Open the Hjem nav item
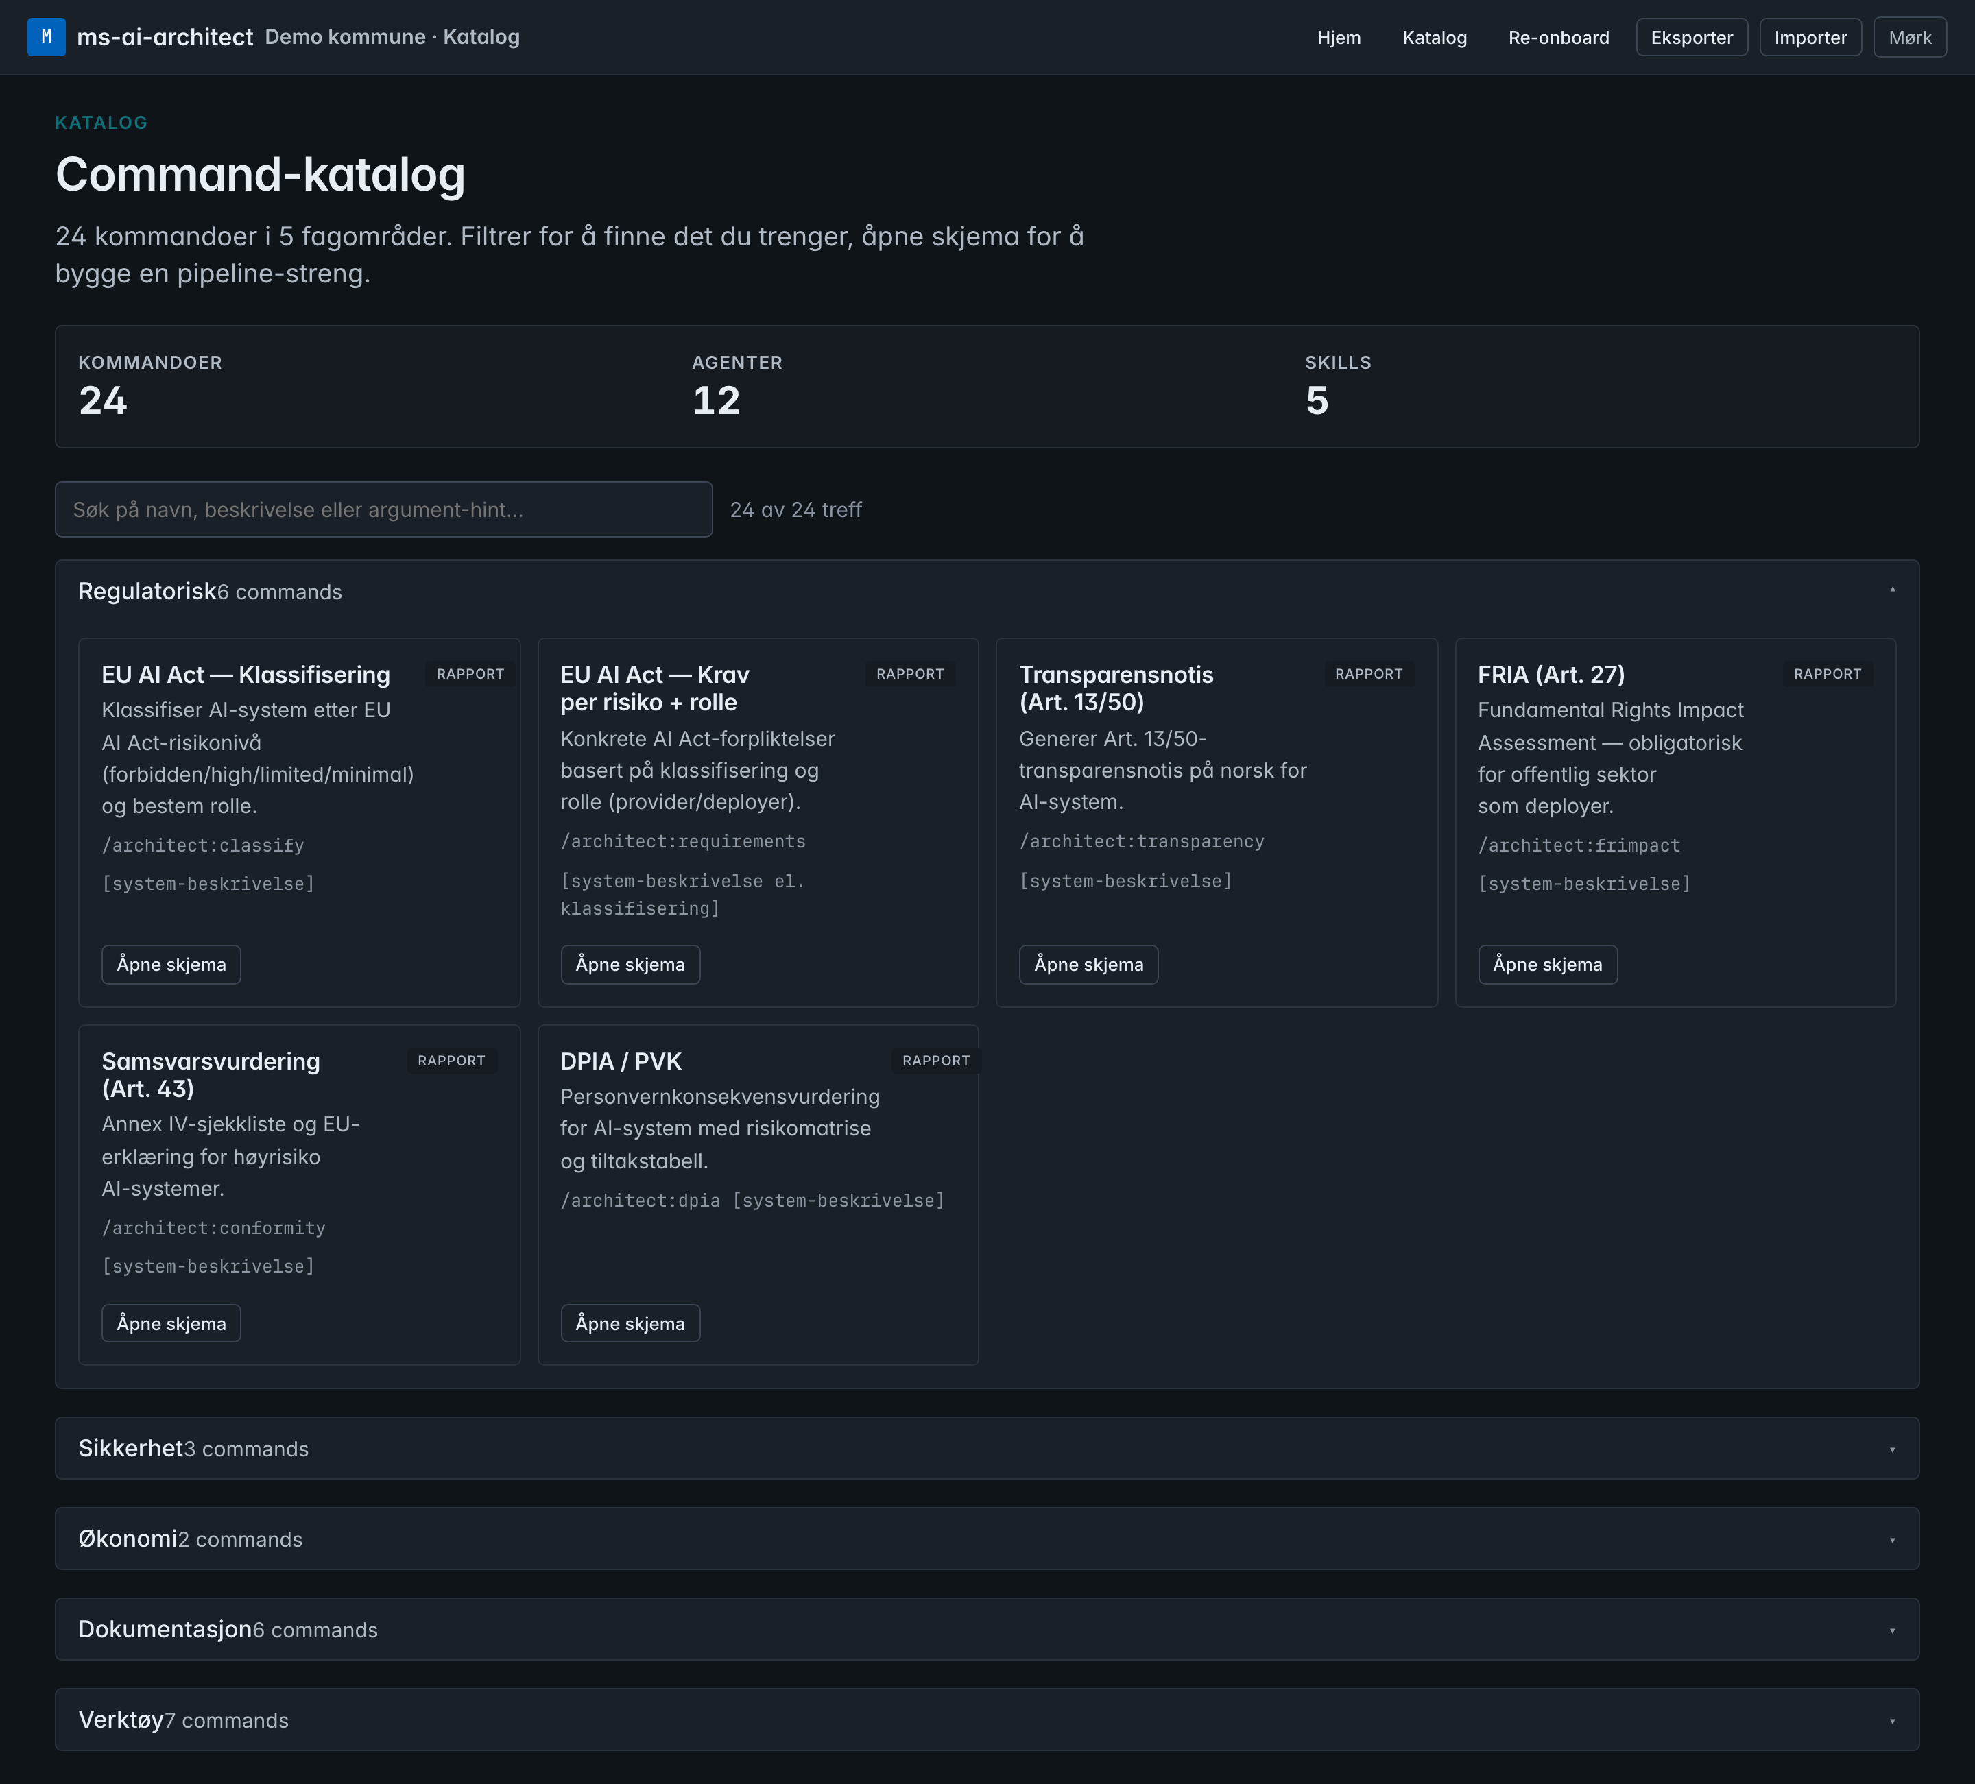This screenshot has width=1975, height=1784. (1338, 37)
